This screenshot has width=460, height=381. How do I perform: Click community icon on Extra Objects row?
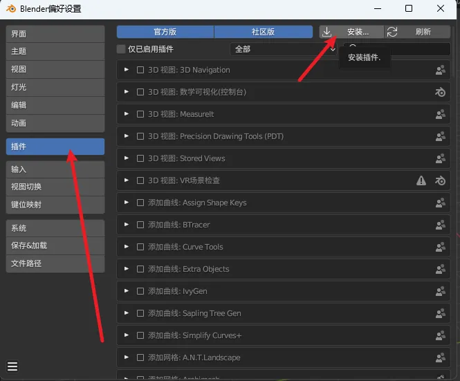click(x=441, y=269)
